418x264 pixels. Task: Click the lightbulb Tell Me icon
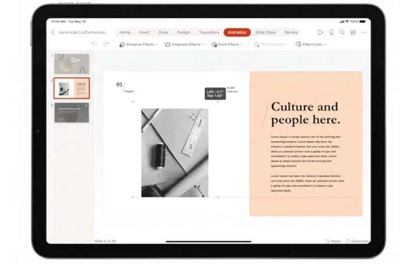tap(331, 32)
